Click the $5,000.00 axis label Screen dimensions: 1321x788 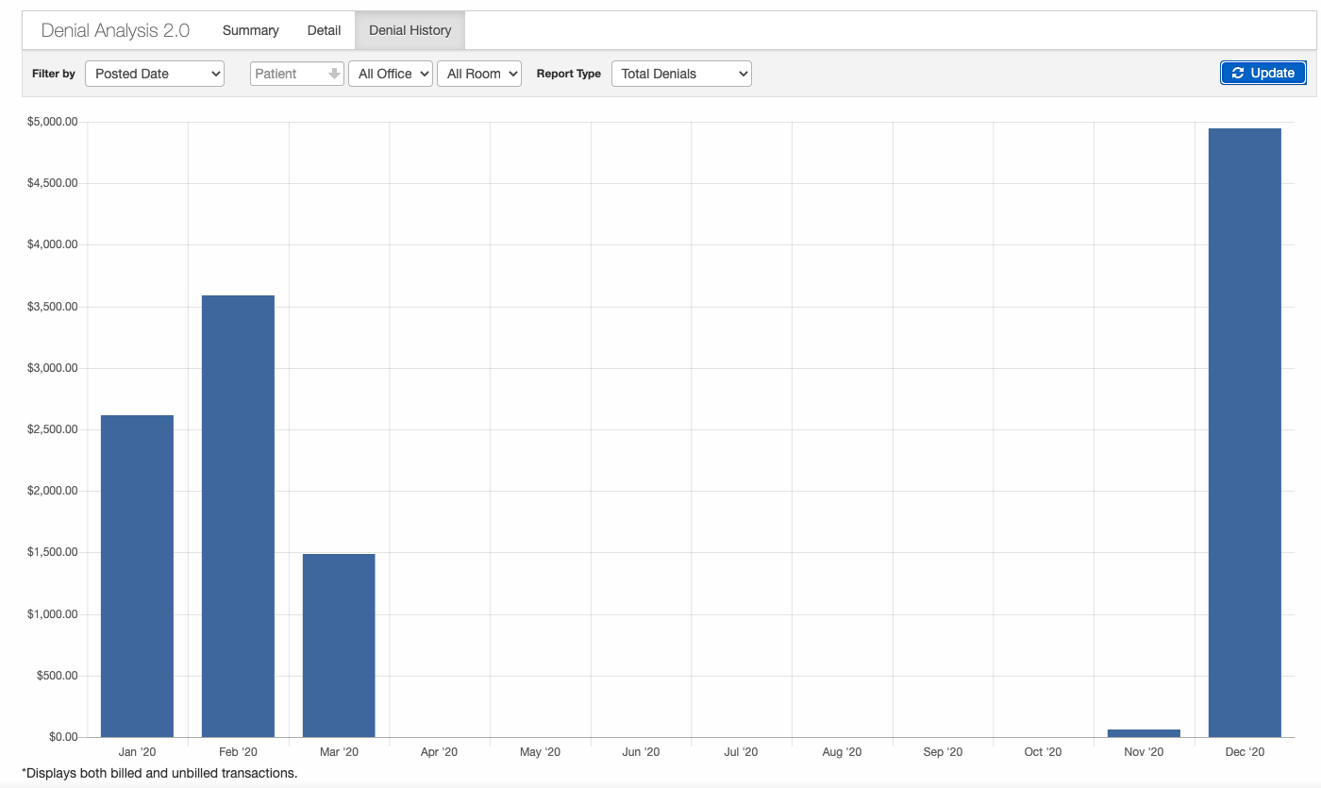pos(53,122)
